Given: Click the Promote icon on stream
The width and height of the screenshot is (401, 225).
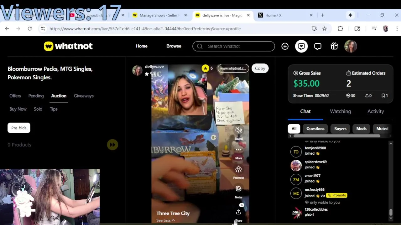Looking at the screenshot, I should 238,169.
